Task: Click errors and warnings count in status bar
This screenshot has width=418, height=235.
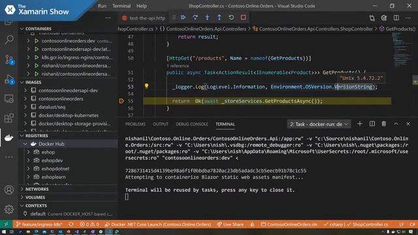Action: point(89,224)
